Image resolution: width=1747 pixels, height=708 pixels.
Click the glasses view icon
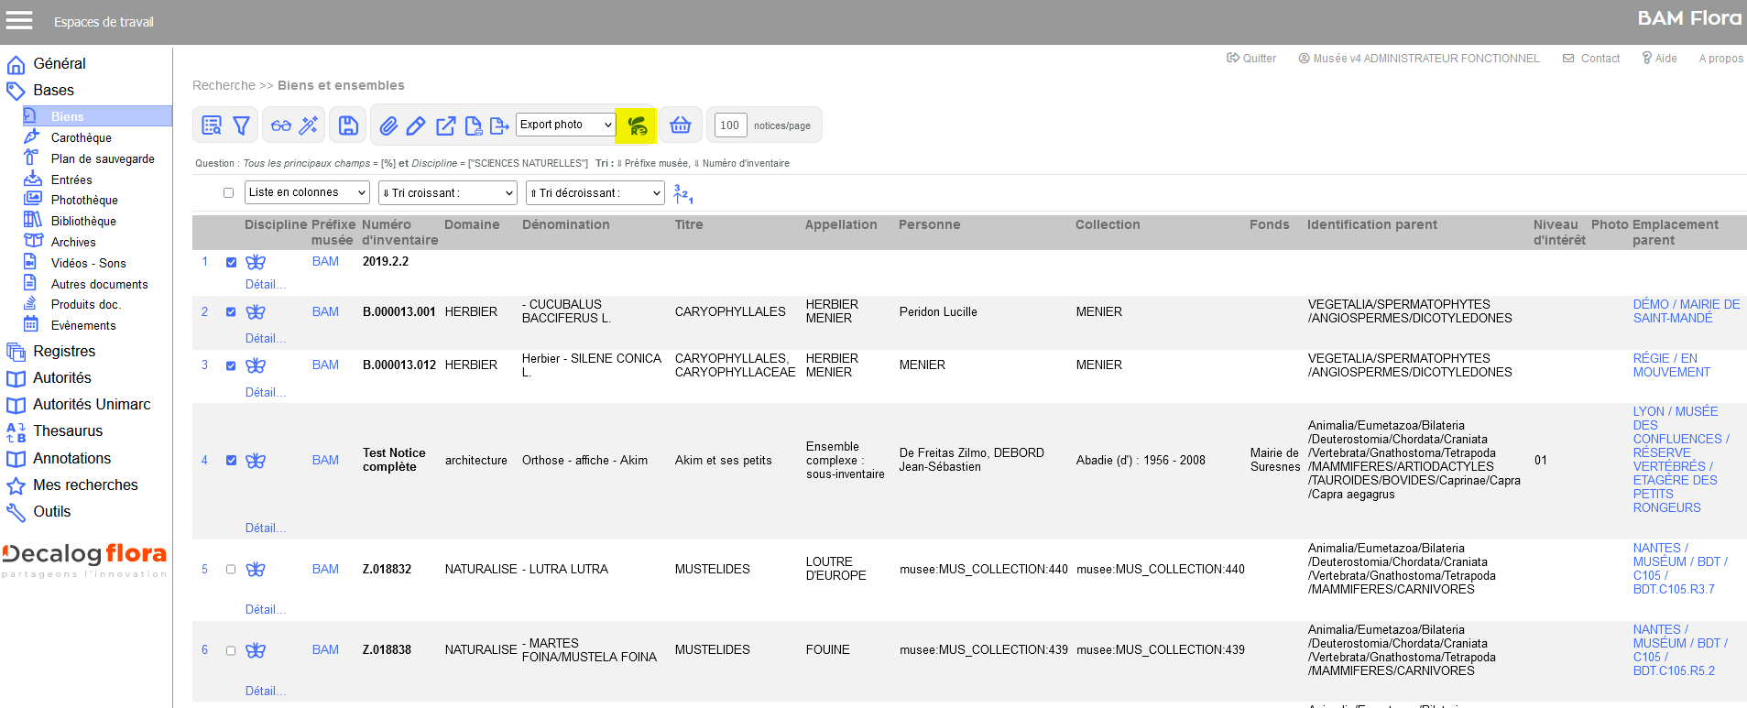click(x=281, y=125)
